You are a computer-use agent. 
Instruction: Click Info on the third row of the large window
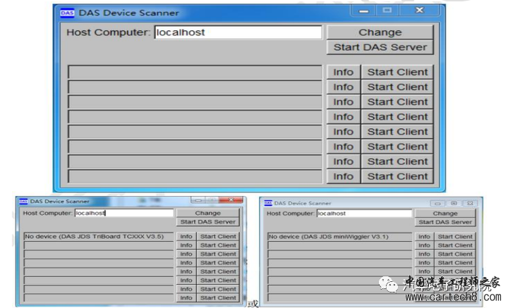(344, 102)
